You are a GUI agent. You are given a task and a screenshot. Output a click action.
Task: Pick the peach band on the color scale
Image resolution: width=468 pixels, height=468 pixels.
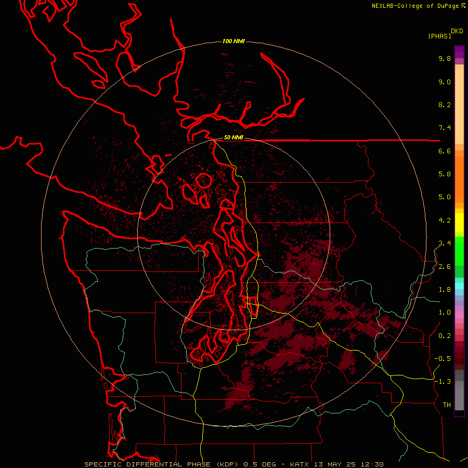[x=459, y=107]
